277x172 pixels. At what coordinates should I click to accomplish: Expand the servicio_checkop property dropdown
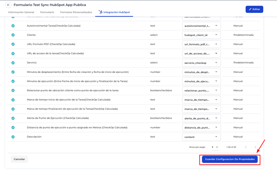(201, 63)
